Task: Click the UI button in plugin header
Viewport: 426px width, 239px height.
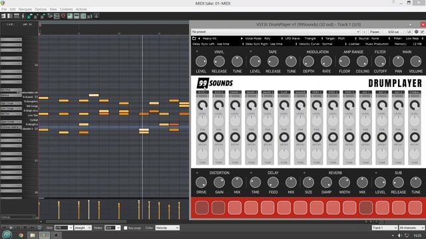Action: (409, 32)
